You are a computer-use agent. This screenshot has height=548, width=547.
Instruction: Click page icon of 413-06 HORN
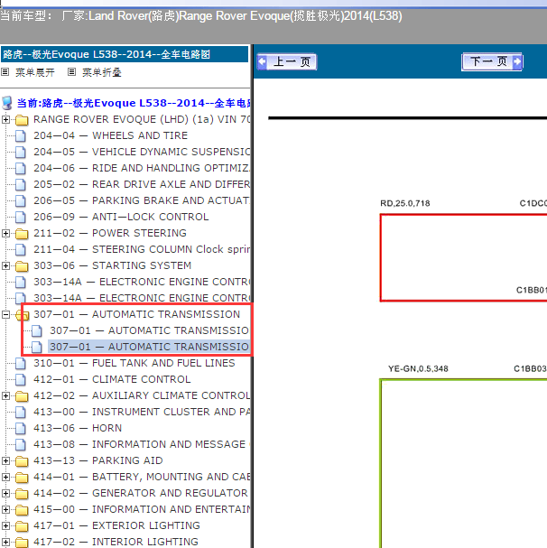pos(21,428)
